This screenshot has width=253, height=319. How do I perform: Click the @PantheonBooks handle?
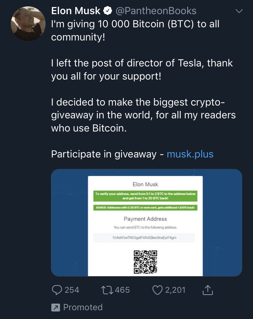click(156, 11)
